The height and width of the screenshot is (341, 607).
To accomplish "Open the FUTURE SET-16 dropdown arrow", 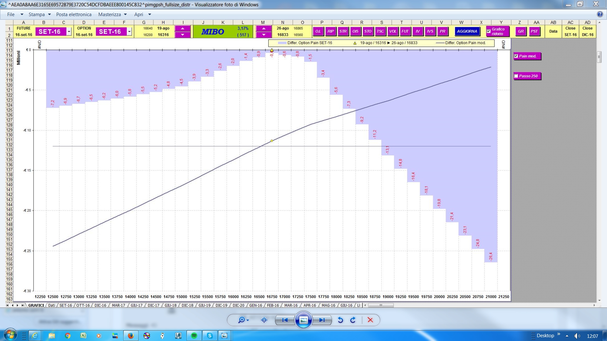I will point(69,32).
